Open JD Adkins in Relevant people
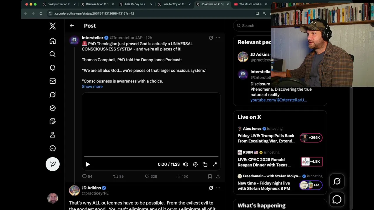Viewport: 374px width, 210px height. tap(260, 55)
